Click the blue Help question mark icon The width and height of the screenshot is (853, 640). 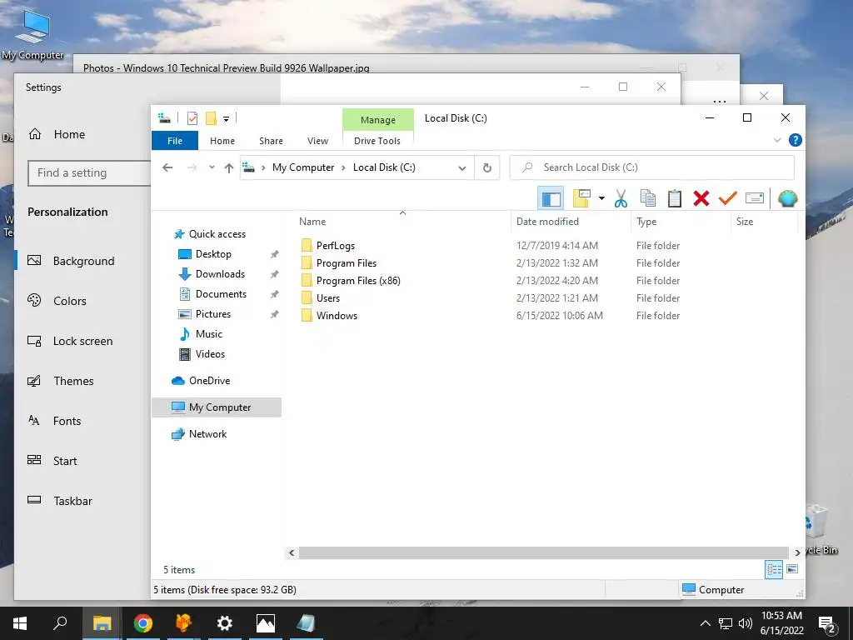click(x=795, y=140)
